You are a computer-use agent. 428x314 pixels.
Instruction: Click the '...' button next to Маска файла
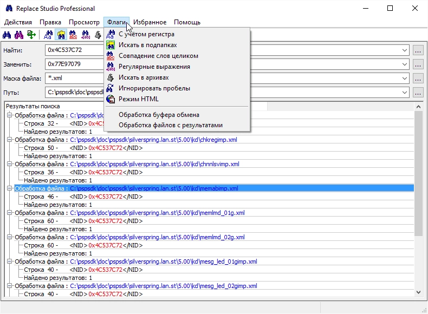click(x=418, y=78)
